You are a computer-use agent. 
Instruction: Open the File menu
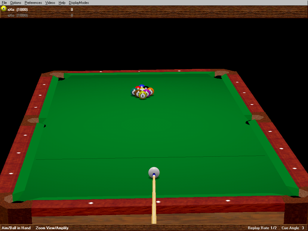coord(4,2)
